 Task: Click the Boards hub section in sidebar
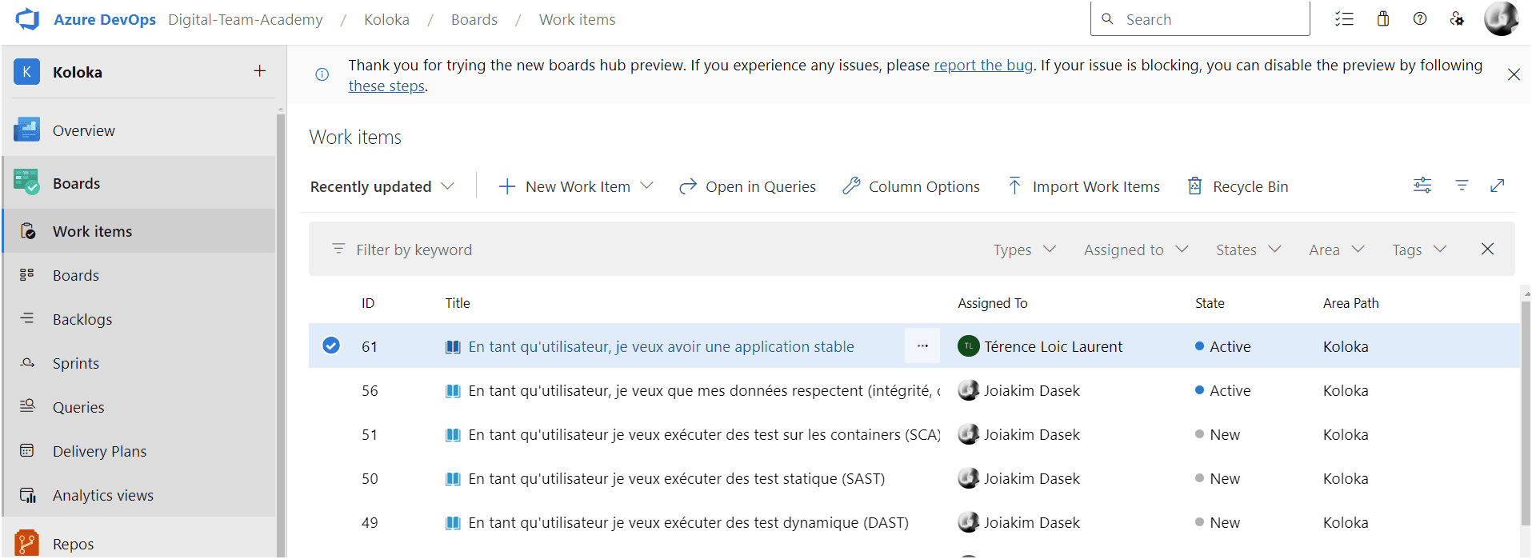(x=139, y=183)
